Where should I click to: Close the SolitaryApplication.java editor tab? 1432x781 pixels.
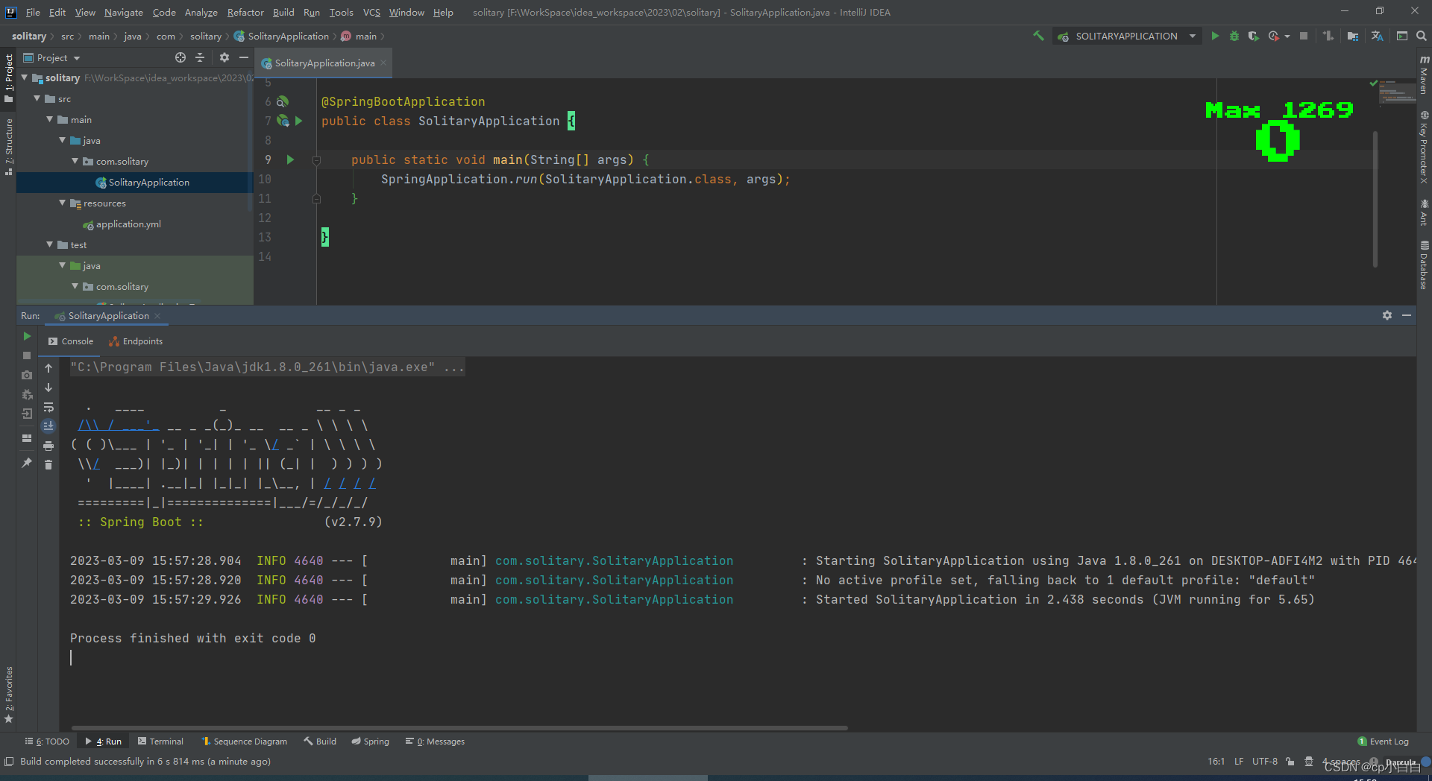pyautogui.click(x=383, y=63)
